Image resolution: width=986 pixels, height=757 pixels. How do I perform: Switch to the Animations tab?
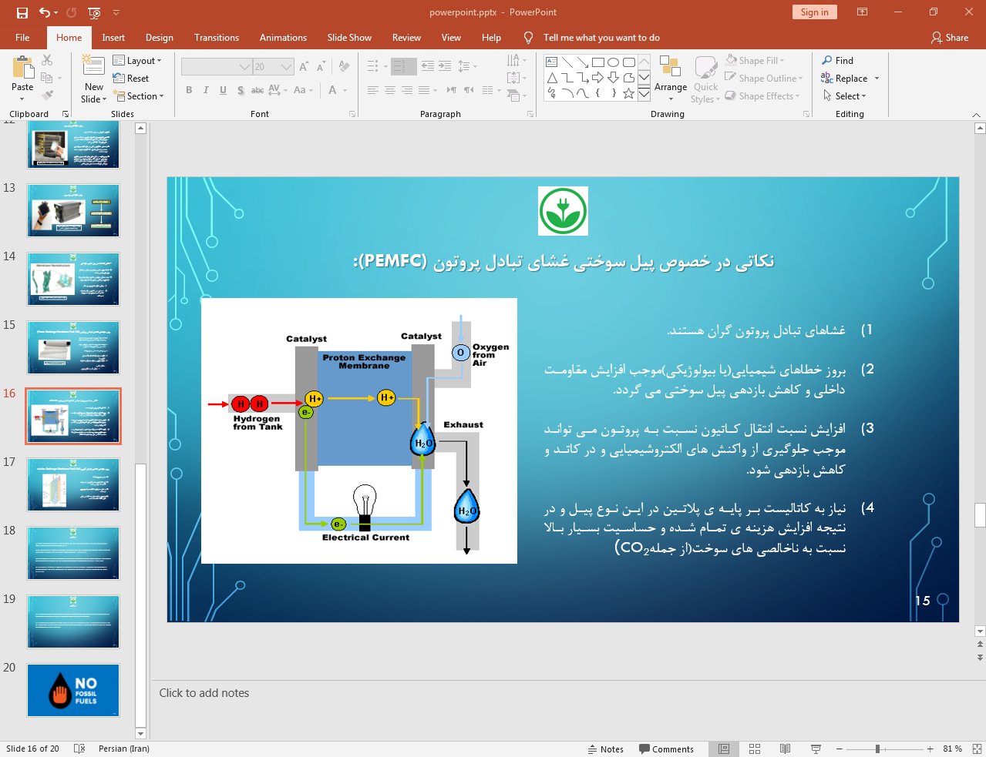[283, 37]
